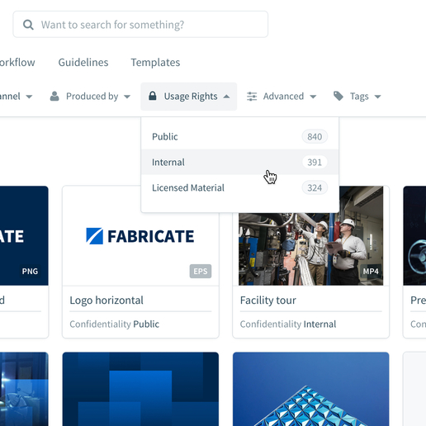The height and width of the screenshot is (426, 426).
Task: Click the sliders icon next to Advanced
Action: [x=252, y=97]
